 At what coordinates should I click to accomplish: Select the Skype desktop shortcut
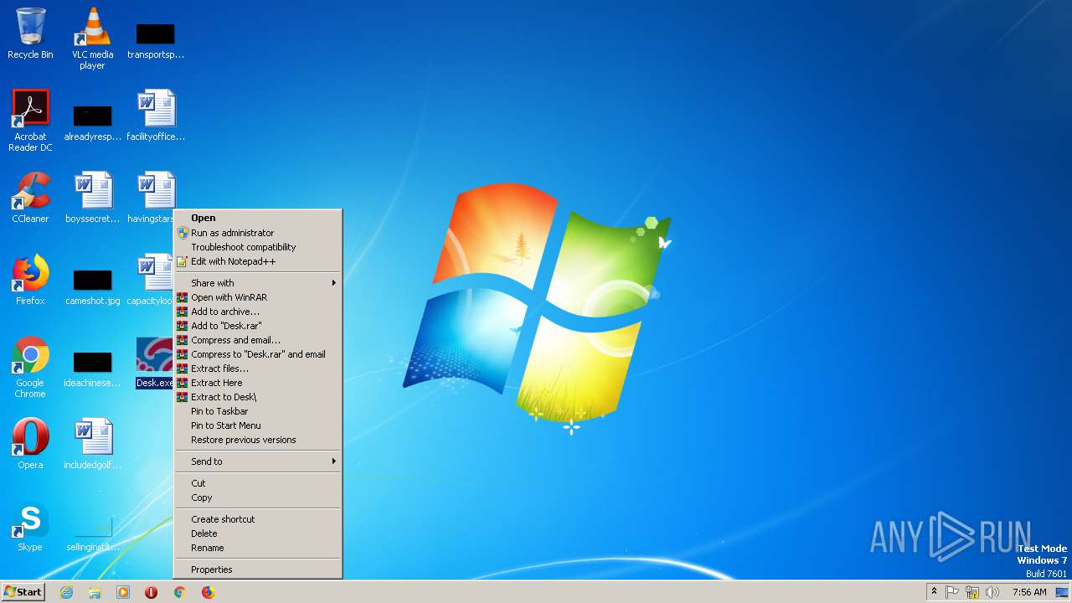[30, 526]
